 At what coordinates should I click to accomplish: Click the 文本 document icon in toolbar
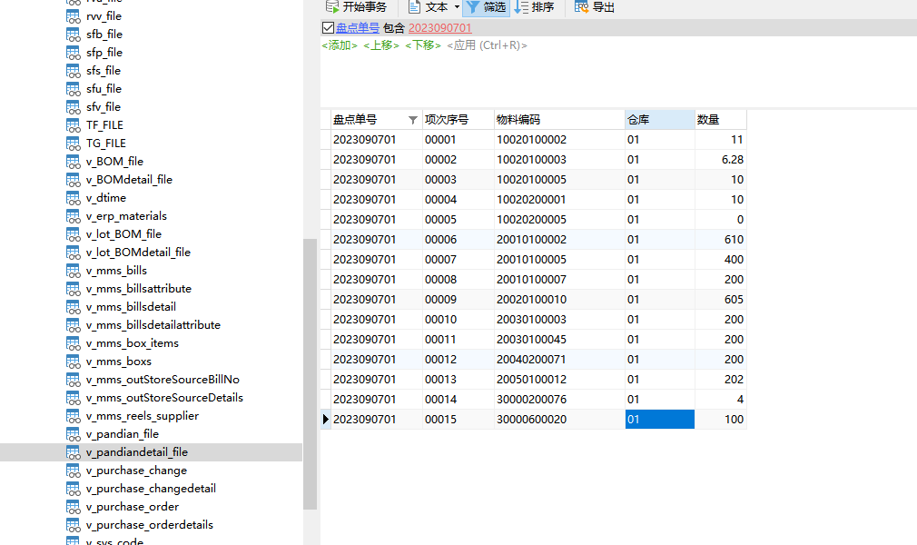click(414, 7)
